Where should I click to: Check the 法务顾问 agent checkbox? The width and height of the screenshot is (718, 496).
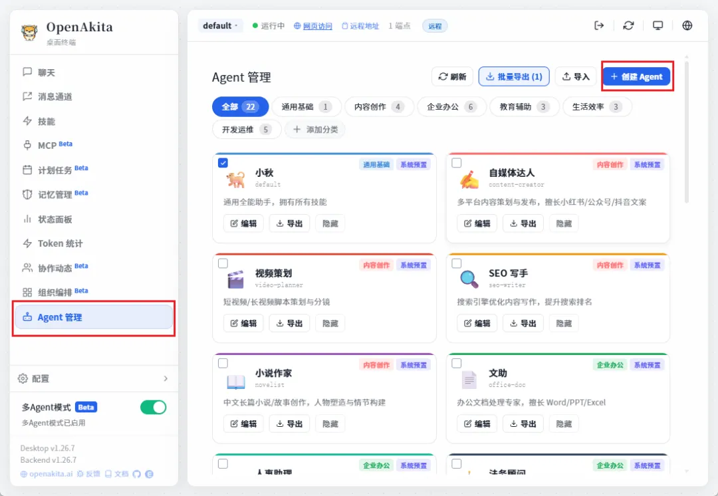pyautogui.click(x=457, y=463)
